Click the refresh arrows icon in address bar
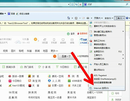 [x=76, y=4]
